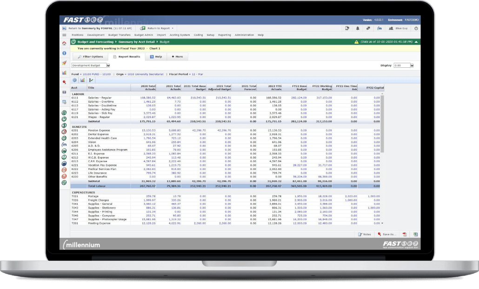Switch to the Report Results tab
Screen dimensions: 479x289
(126, 57)
